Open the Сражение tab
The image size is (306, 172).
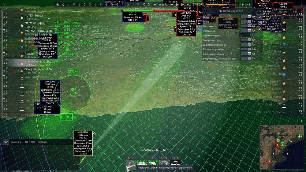tap(16, 142)
